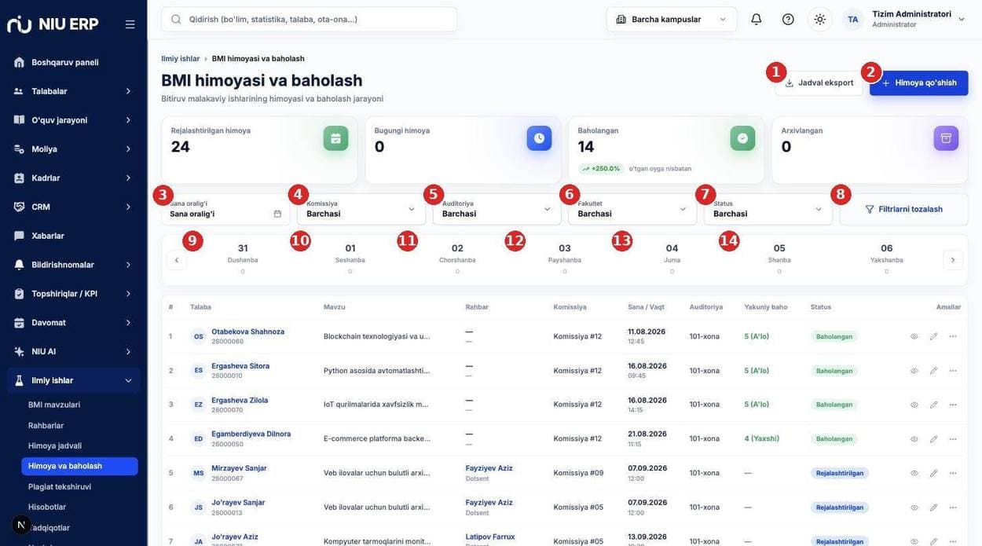Open Xabarlar in the sidebar
Image resolution: width=982 pixels, height=546 pixels.
click(73, 236)
